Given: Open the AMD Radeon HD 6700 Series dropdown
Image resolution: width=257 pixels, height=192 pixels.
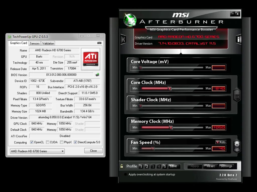Looking at the screenshot, I should pyautogui.click(x=37, y=151).
